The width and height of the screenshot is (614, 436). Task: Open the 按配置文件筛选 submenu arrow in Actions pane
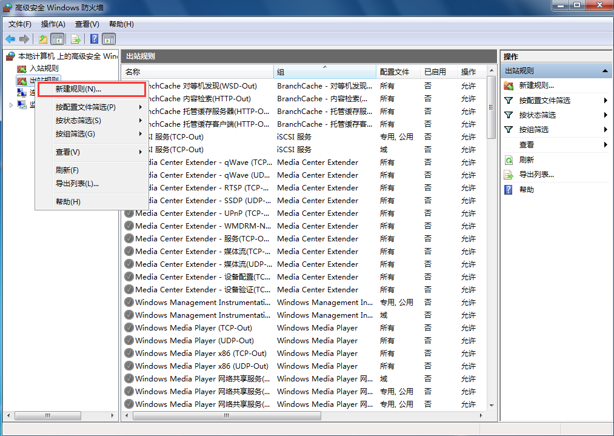click(x=605, y=101)
